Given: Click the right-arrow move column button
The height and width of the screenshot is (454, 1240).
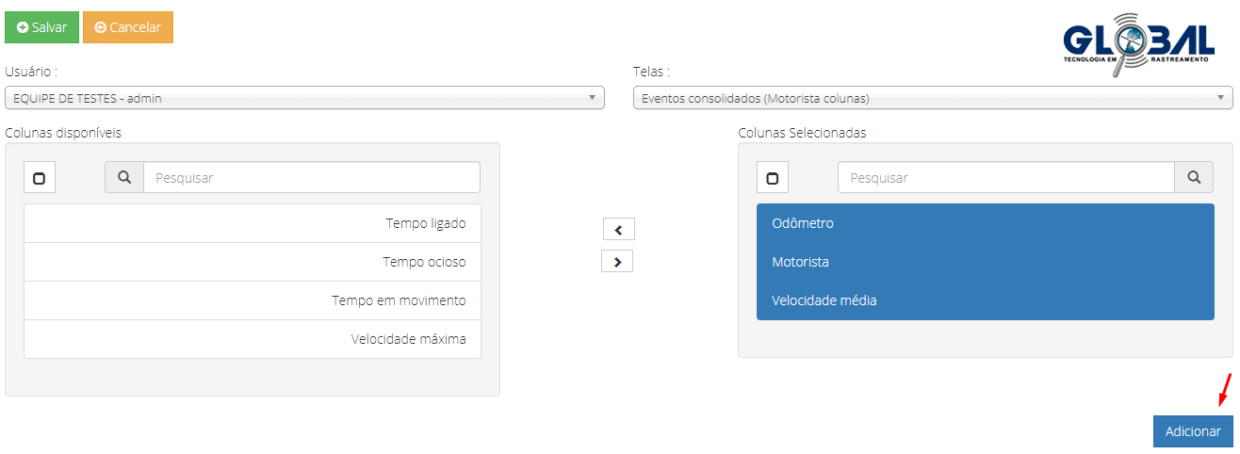Looking at the screenshot, I should pyautogui.click(x=617, y=262).
